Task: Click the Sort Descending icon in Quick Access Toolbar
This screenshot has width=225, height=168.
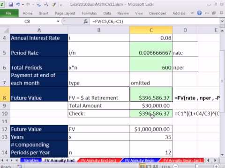Action: pos(46,5)
